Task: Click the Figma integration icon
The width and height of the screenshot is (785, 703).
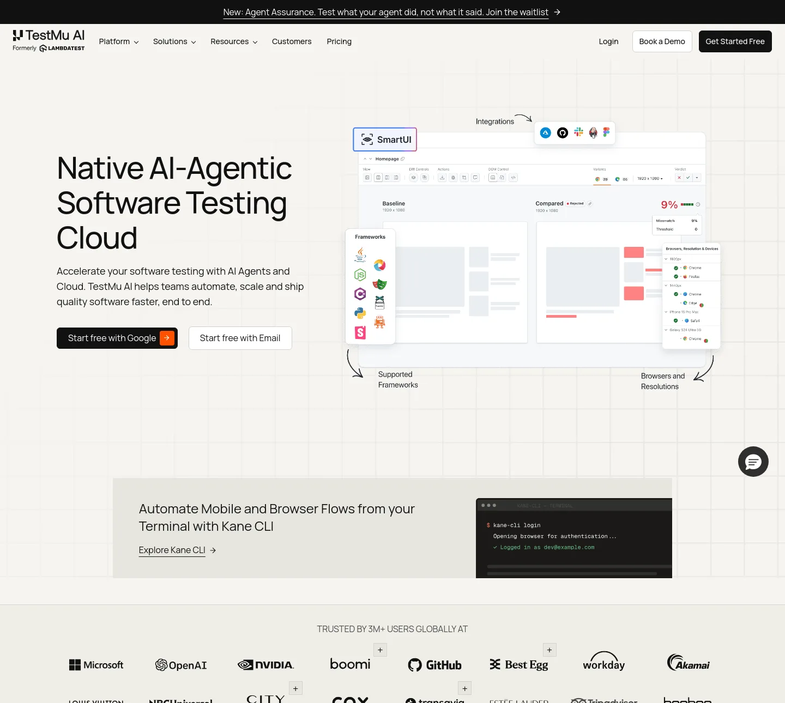Action: coord(606,132)
